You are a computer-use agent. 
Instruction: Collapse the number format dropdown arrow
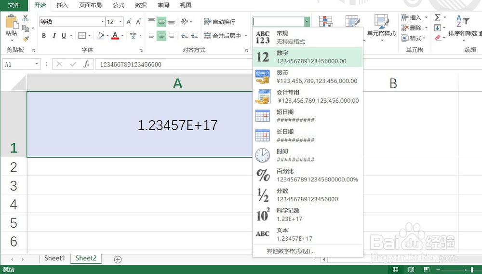(x=307, y=22)
